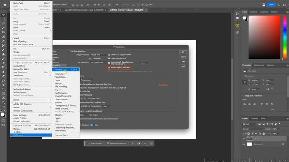289x162 pixels.
Task: Select the Move tool in the toolbar
Action: click(3, 15)
